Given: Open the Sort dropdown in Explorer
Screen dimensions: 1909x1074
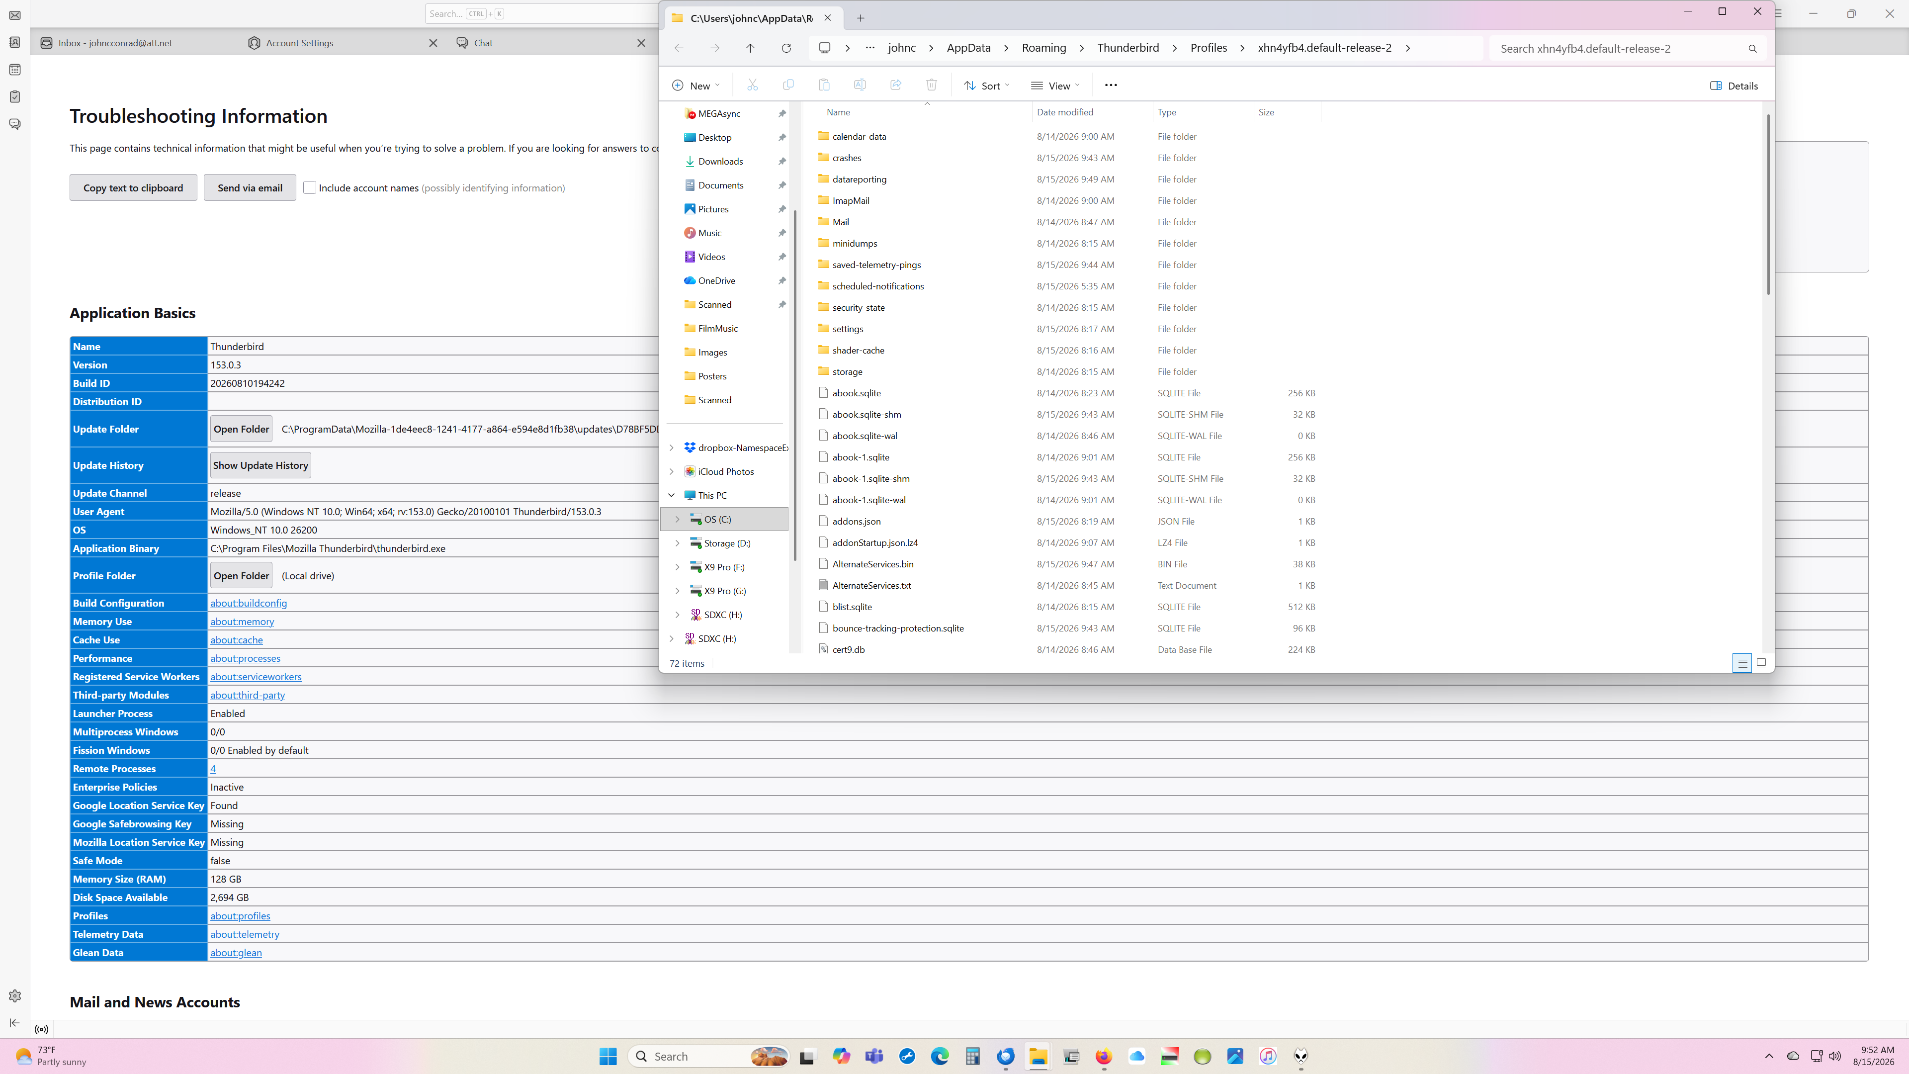Looking at the screenshot, I should pos(986,85).
